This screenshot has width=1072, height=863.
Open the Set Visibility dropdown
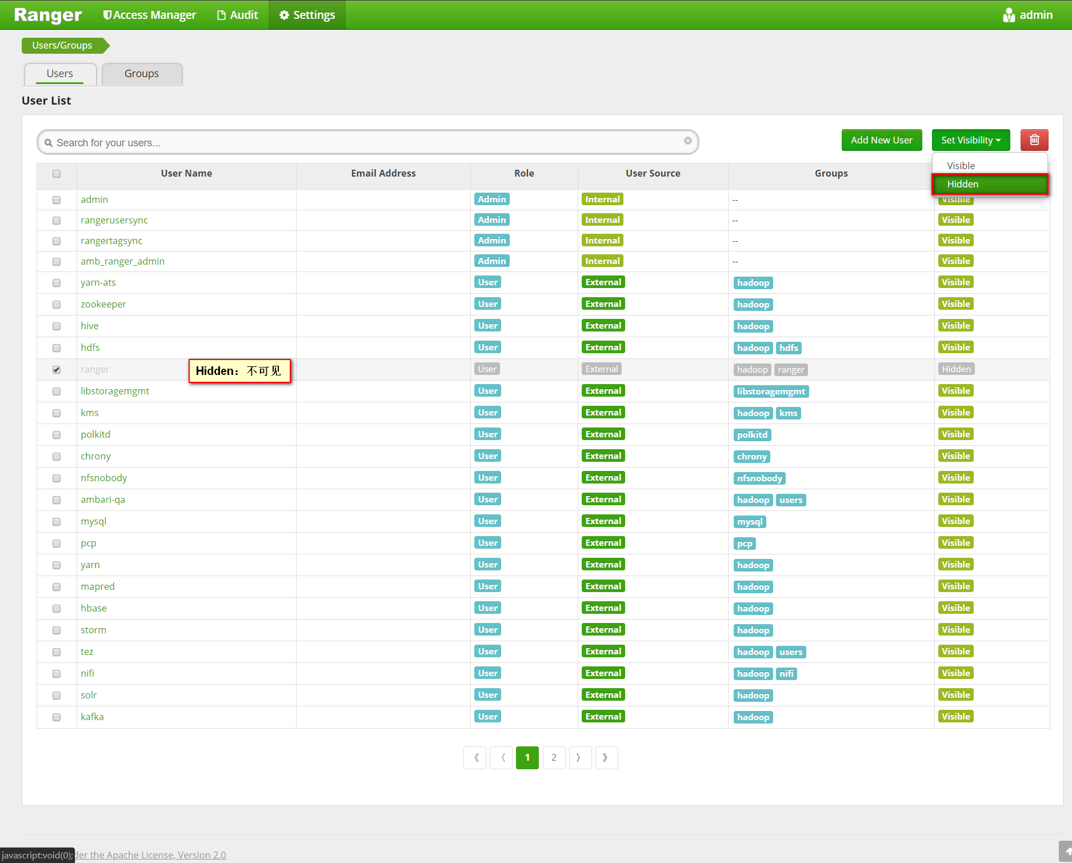970,140
